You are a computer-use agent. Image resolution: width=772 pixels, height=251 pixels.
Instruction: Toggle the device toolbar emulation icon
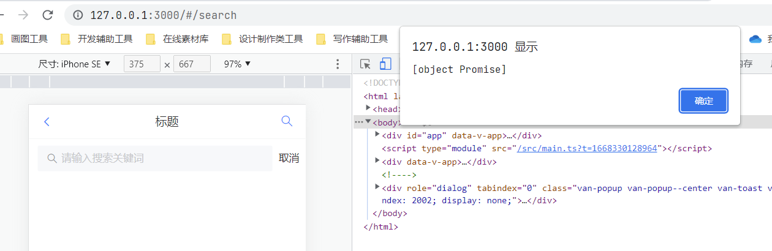pos(385,64)
